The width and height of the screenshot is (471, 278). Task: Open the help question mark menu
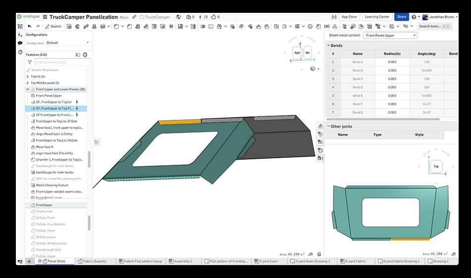413,17
